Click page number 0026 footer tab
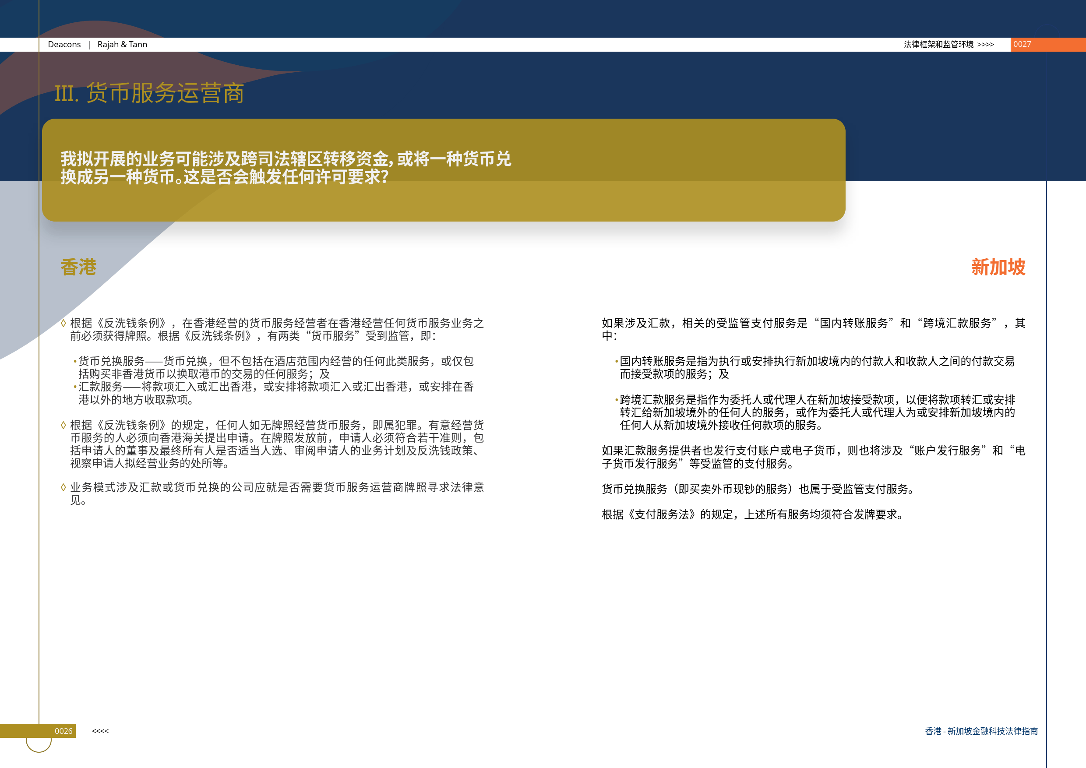 [x=38, y=731]
